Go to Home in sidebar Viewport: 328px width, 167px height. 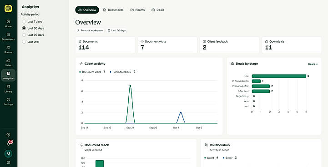coord(8,24)
